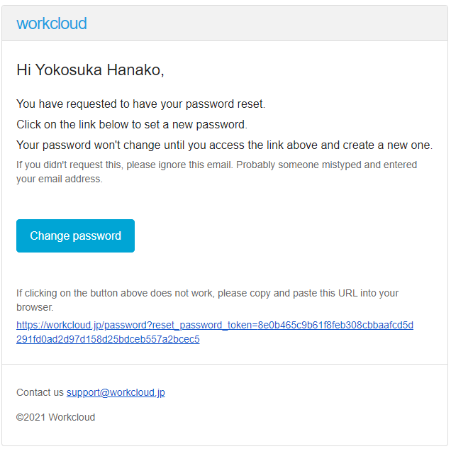The image size is (451, 449).
Task: Click the 'Click on the link below' line
Action: coord(131,125)
